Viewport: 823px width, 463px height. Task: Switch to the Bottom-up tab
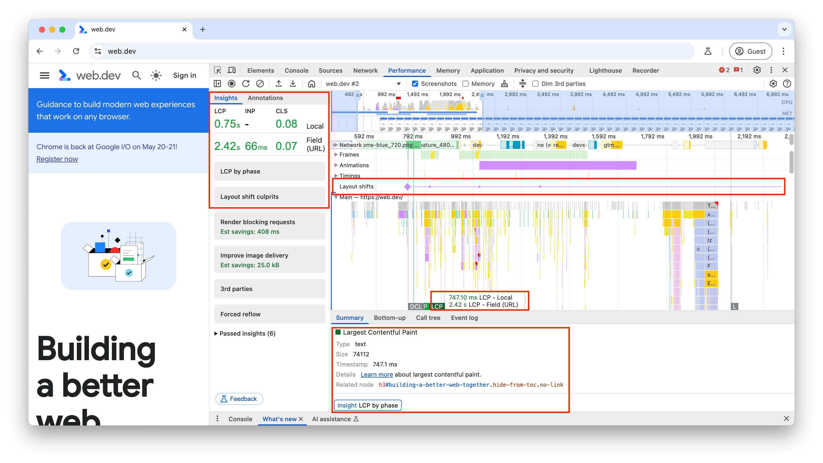point(389,317)
